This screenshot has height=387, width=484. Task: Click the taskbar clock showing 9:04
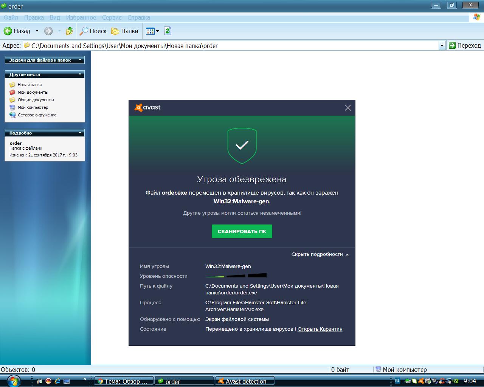pyautogui.click(x=470, y=381)
